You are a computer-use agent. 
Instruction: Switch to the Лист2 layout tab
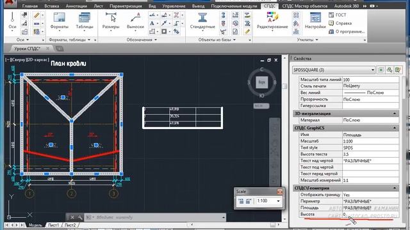[x=70, y=225]
